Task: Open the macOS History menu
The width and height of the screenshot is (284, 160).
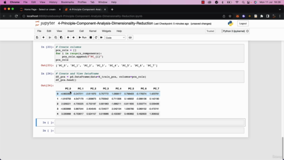Action: [53, 2]
